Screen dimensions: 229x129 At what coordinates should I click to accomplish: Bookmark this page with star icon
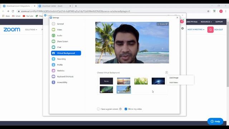(x=208, y=11)
